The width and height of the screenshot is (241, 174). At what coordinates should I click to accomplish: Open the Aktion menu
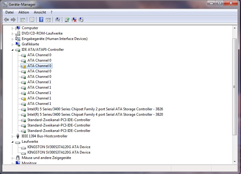tap(24, 12)
